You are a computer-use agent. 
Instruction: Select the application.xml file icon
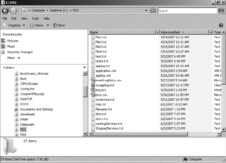pyautogui.click(x=93, y=70)
